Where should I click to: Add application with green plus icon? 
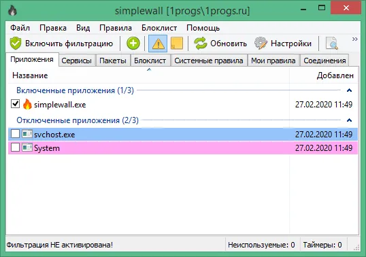(133, 44)
